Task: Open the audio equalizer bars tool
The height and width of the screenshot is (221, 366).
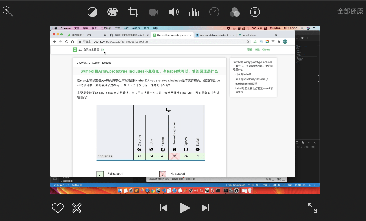Action: coord(194,12)
